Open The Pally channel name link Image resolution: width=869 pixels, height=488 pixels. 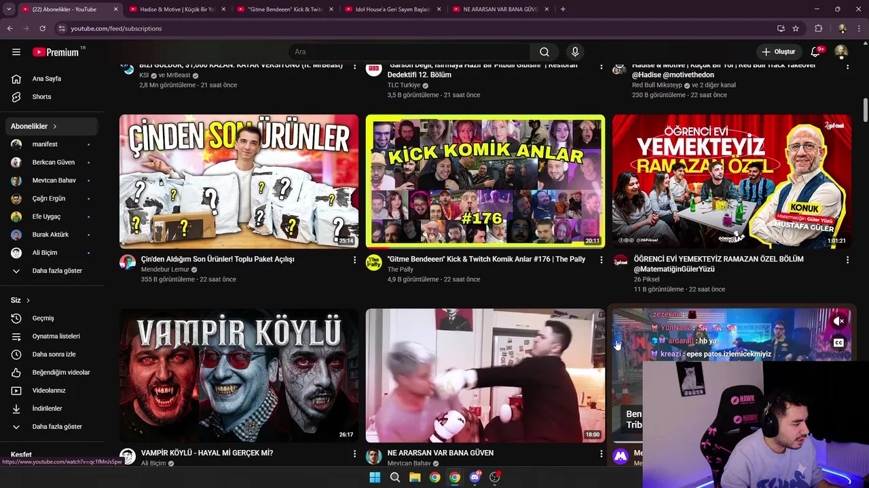point(401,270)
